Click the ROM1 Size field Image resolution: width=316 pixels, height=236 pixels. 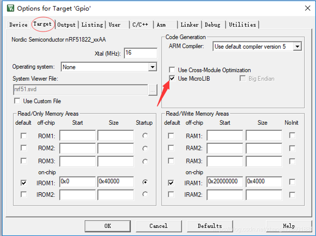point(115,135)
